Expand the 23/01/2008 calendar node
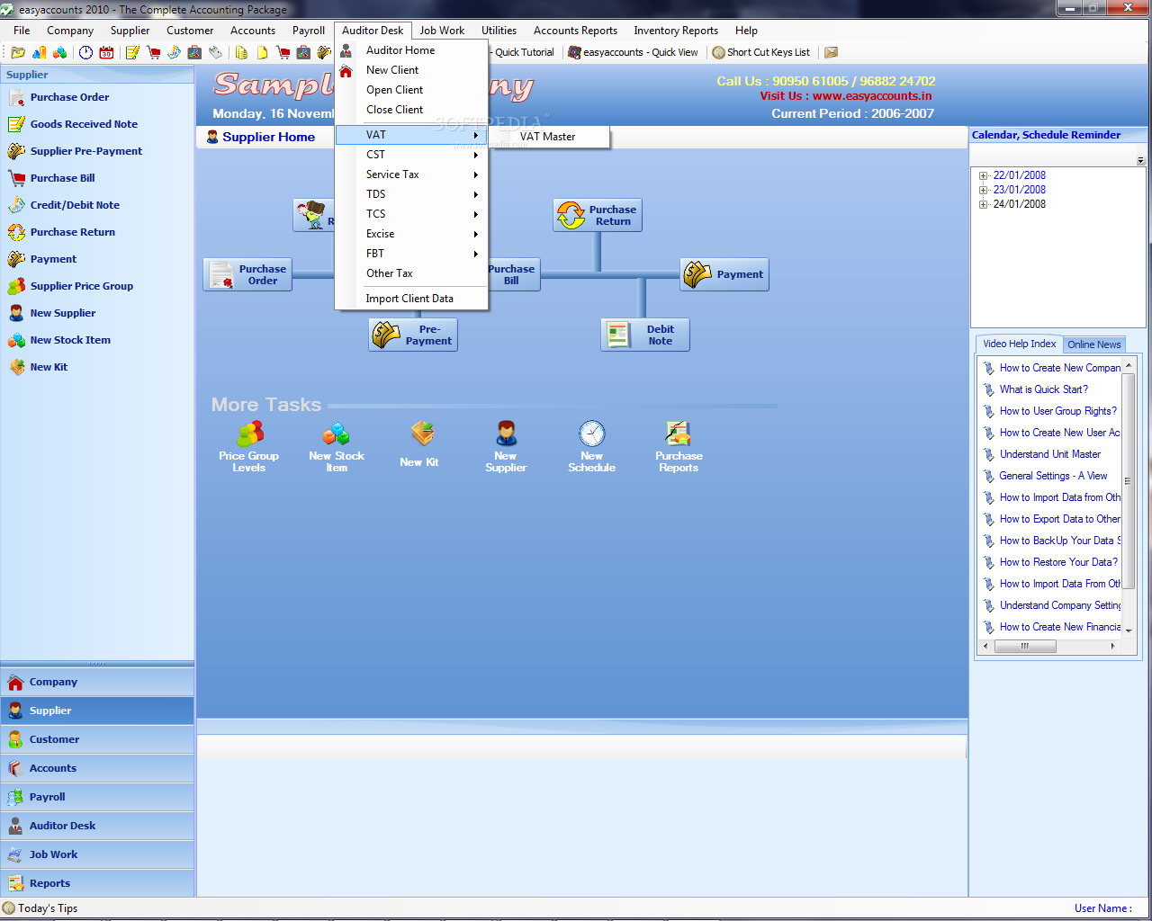 click(984, 191)
